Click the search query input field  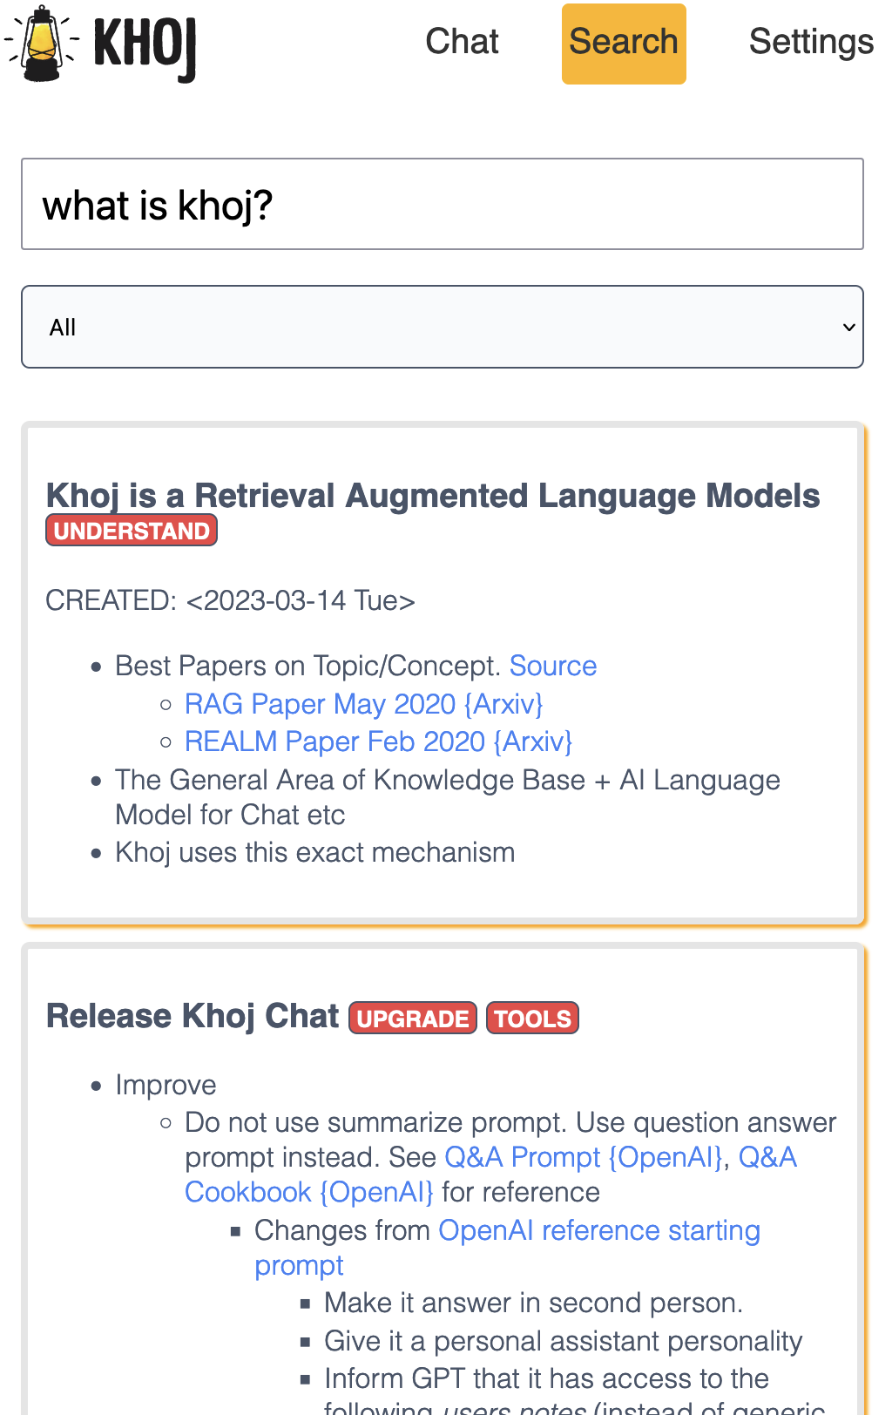[443, 205]
